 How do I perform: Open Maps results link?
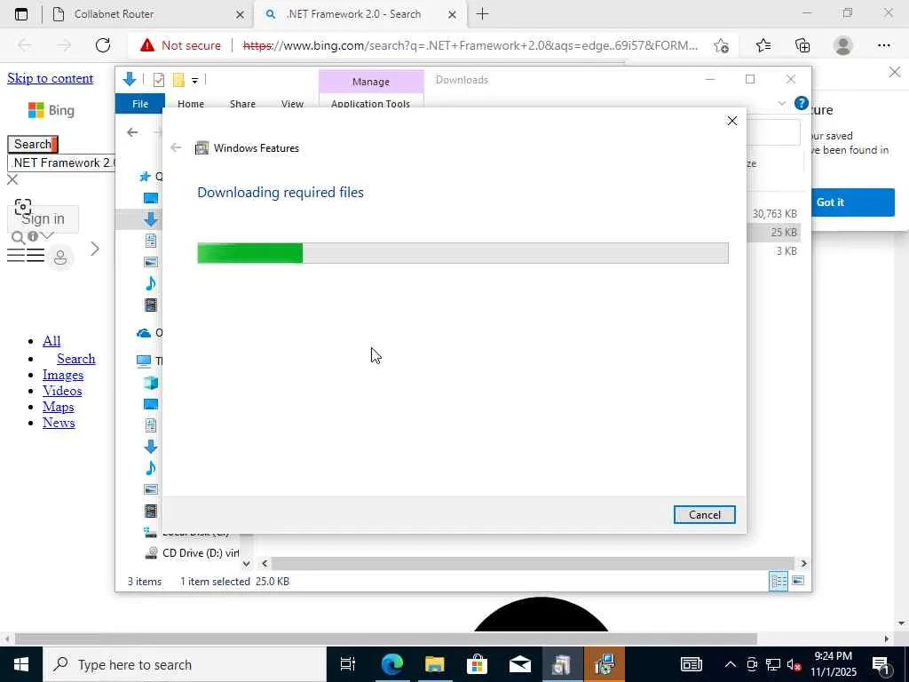point(58,407)
